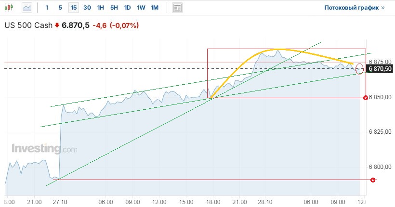Pick the 5H interval
The height and width of the screenshot is (207, 395).
(x=114, y=8)
